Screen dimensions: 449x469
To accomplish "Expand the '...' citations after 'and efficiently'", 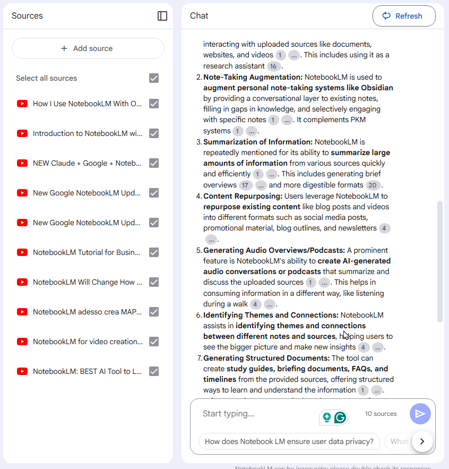I will click(271, 174).
